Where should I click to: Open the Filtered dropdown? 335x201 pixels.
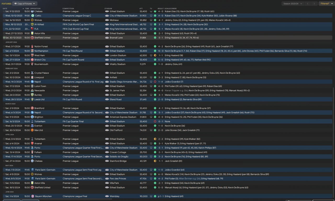326,4
